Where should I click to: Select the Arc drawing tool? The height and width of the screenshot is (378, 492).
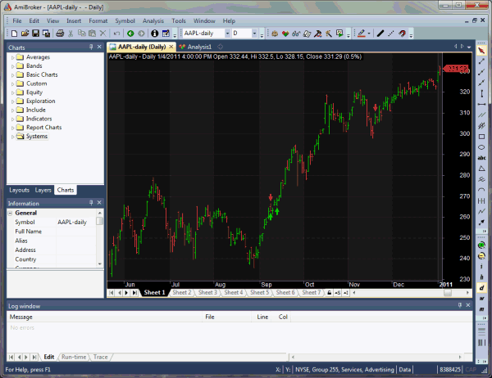click(x=481, y=190)
